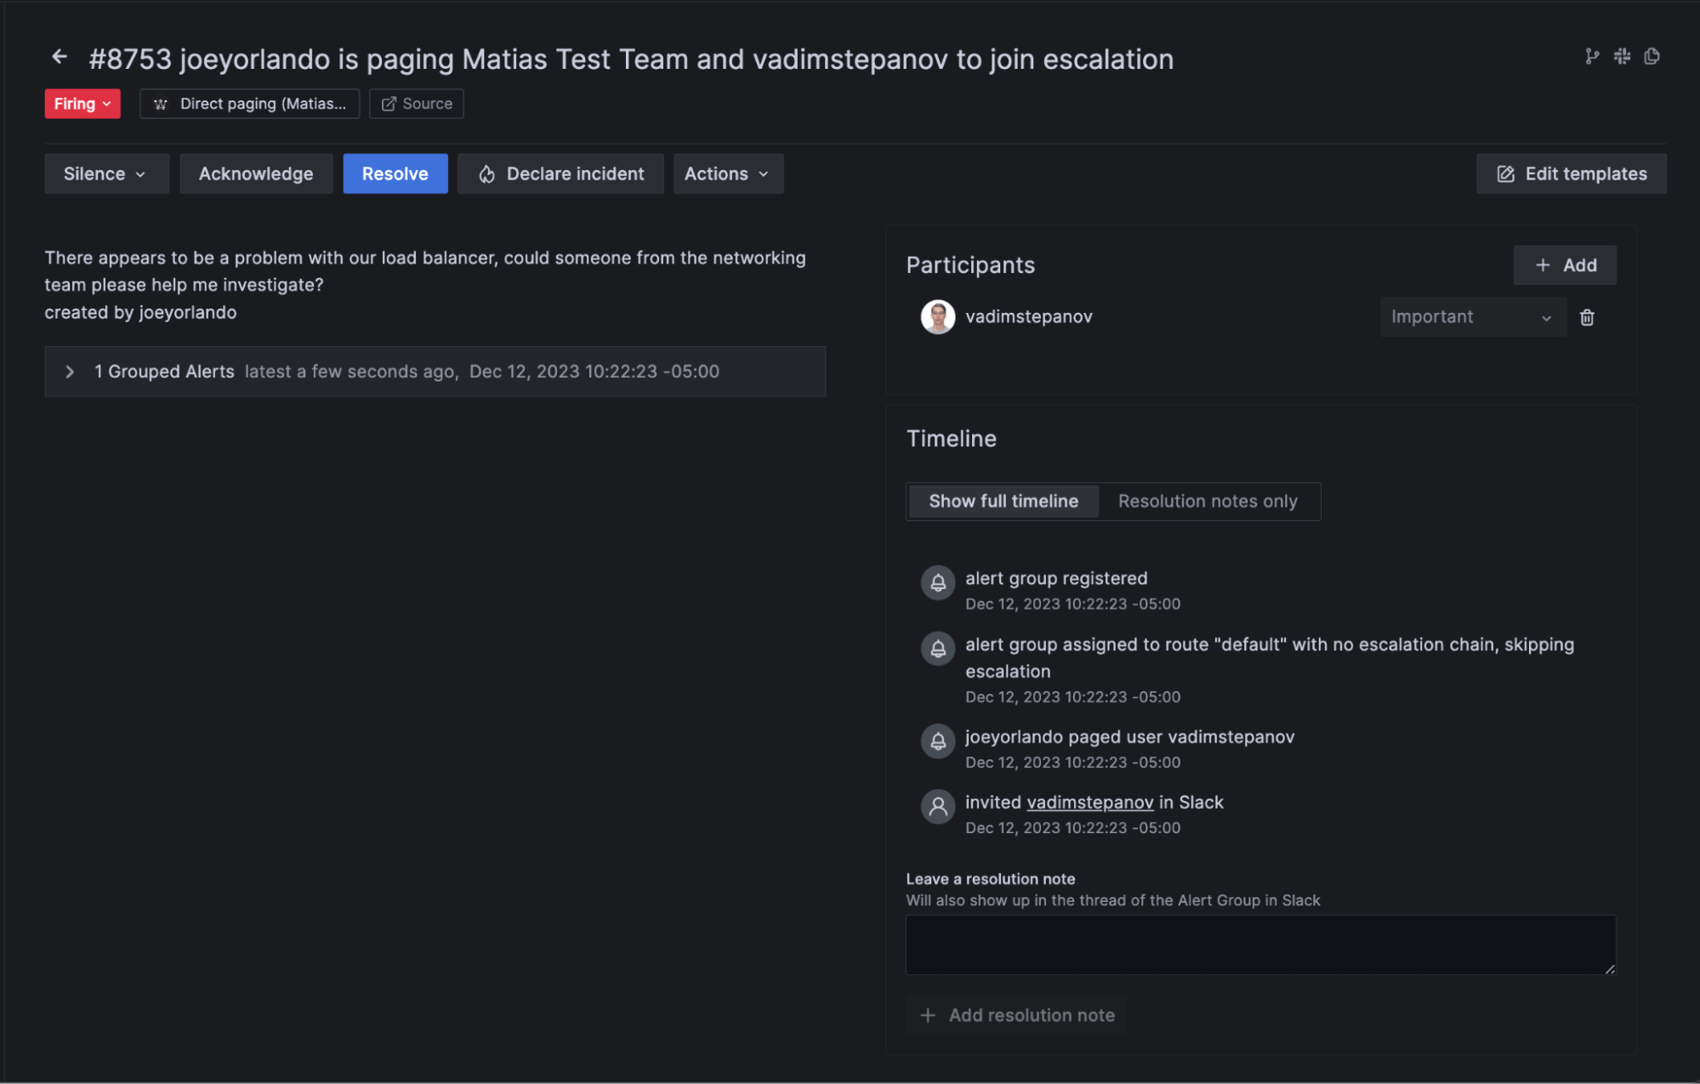This screenshot has width=1700, height=1084.
Task: Click the copy link icon
Action: [1652, 56]
